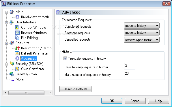The height and width of the screenshot is (107, 172).
Task: Select File Editing in the tree
Action: [x=29, y=38]
